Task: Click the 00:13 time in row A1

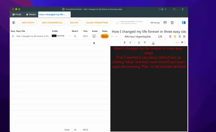Action: click(85, 36)
